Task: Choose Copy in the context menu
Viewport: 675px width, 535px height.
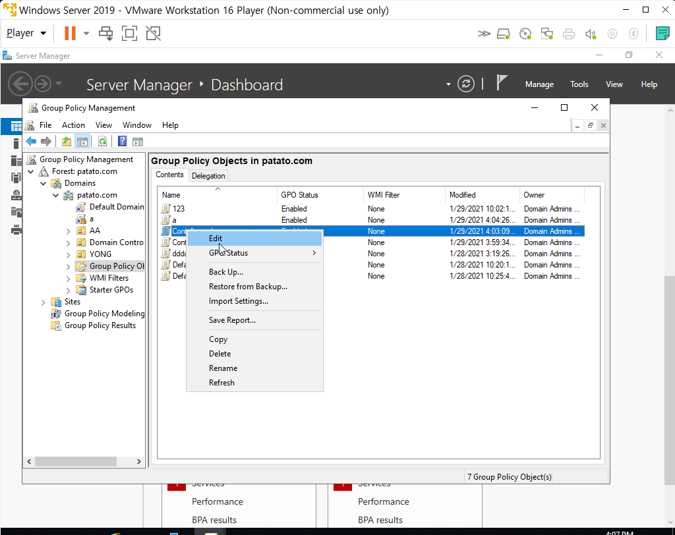Action: pyautogui.click(x=254, y=339)
